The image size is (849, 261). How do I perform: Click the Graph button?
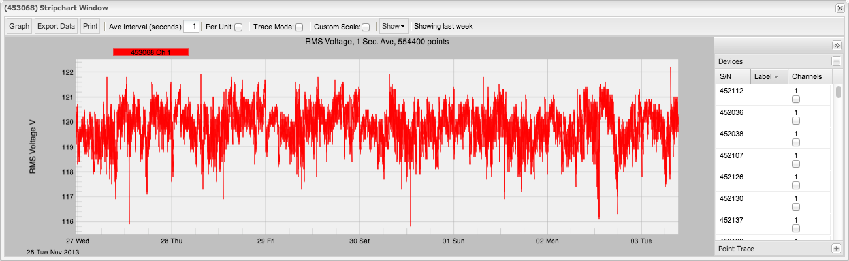[x=20, y=27]
